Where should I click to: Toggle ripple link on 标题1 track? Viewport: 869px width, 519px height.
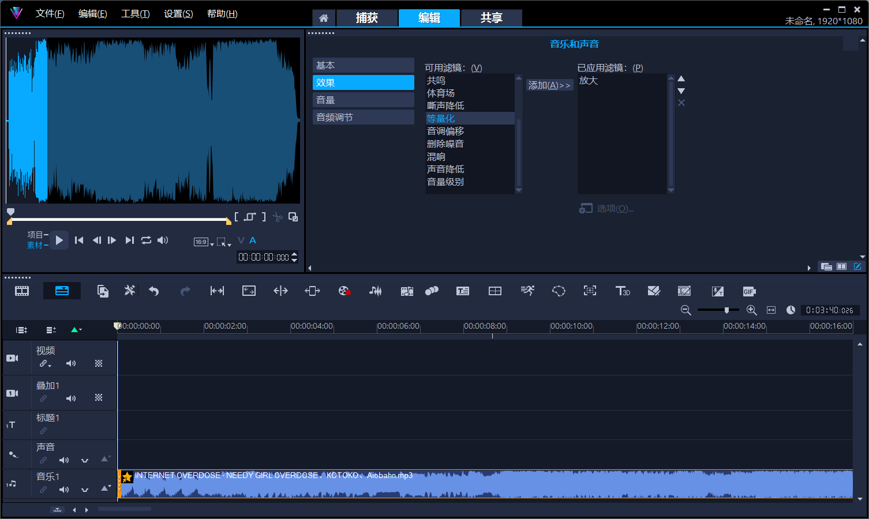[43, 431]
